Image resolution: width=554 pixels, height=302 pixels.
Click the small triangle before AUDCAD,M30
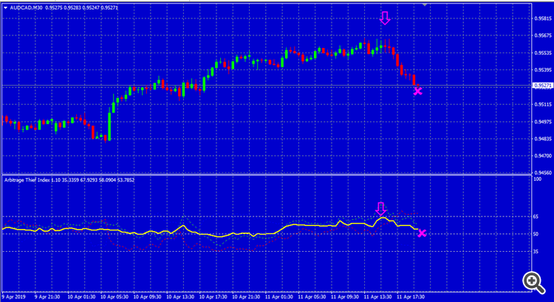[x=5, y=8]
